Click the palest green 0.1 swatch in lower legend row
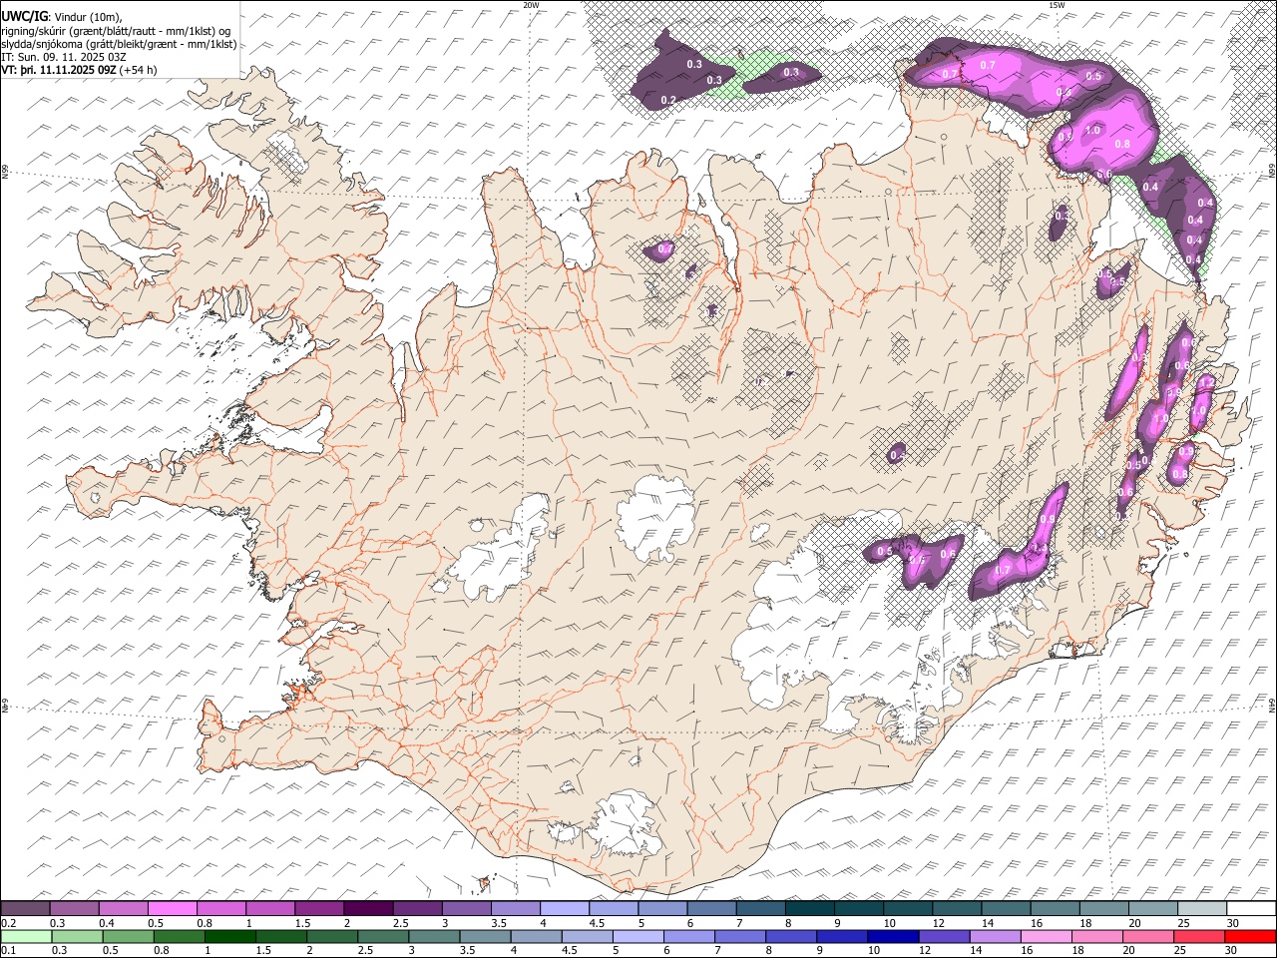The height and width of the screenshot is (958, 1277). (x=26, y=937)
